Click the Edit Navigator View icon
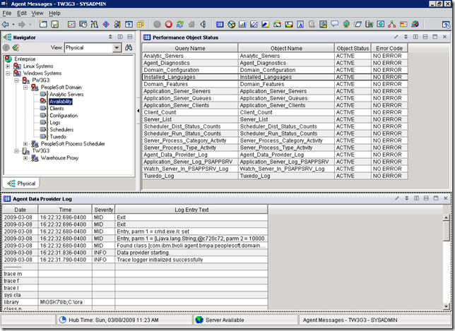The image size is (455, 331). pos(16,47)
